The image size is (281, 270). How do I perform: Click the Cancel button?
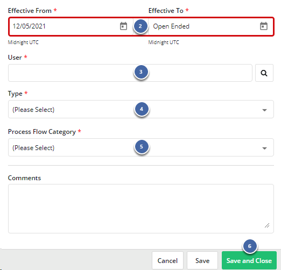click(x=167, y=260)
